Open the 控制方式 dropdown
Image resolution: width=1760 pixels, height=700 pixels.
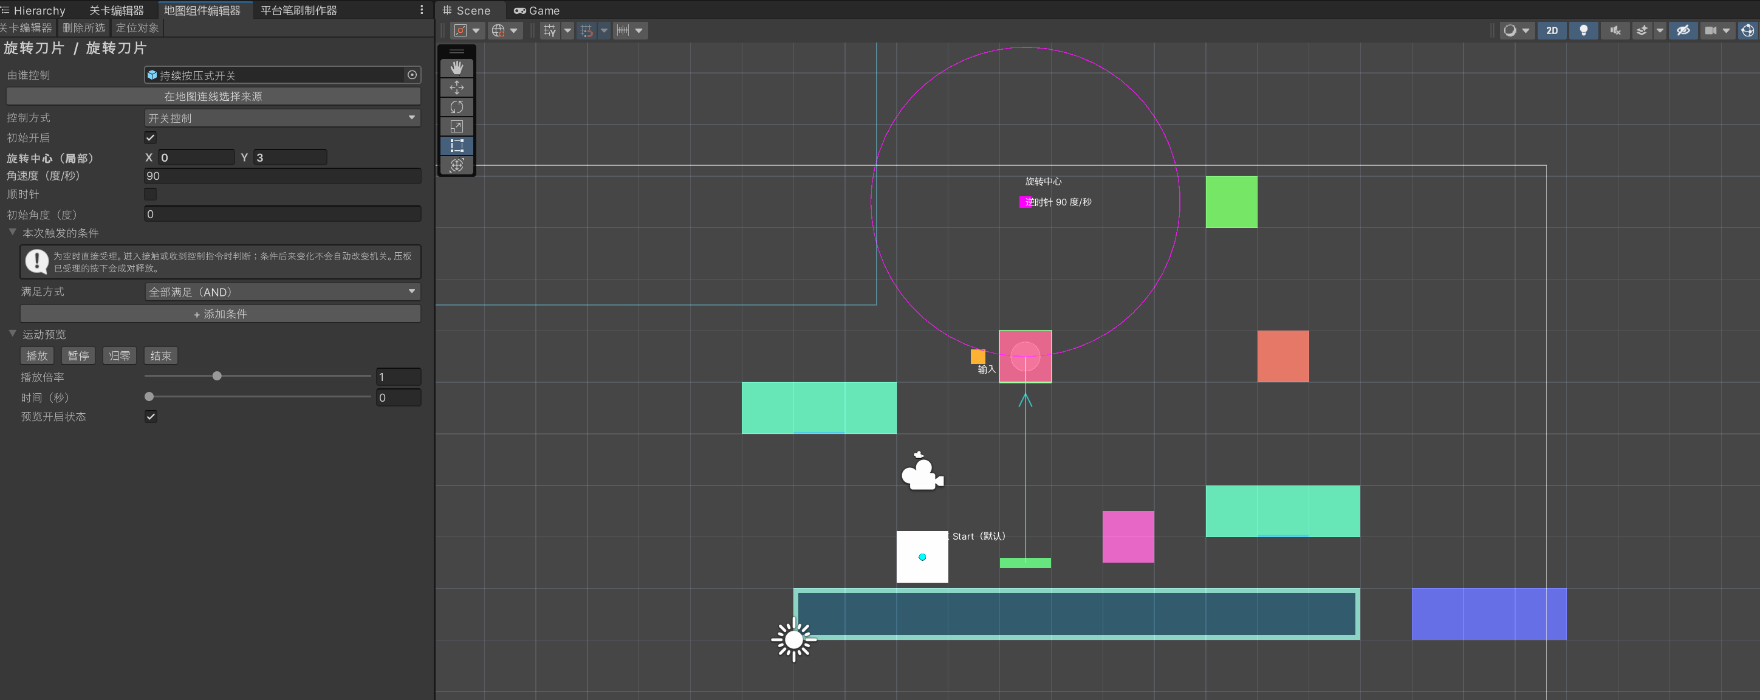[282, 118]
